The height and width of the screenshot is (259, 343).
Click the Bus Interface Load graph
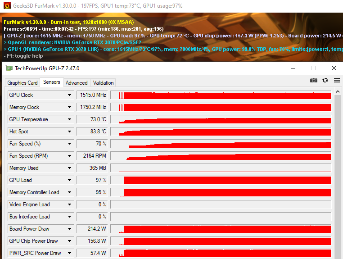point(221,217)
